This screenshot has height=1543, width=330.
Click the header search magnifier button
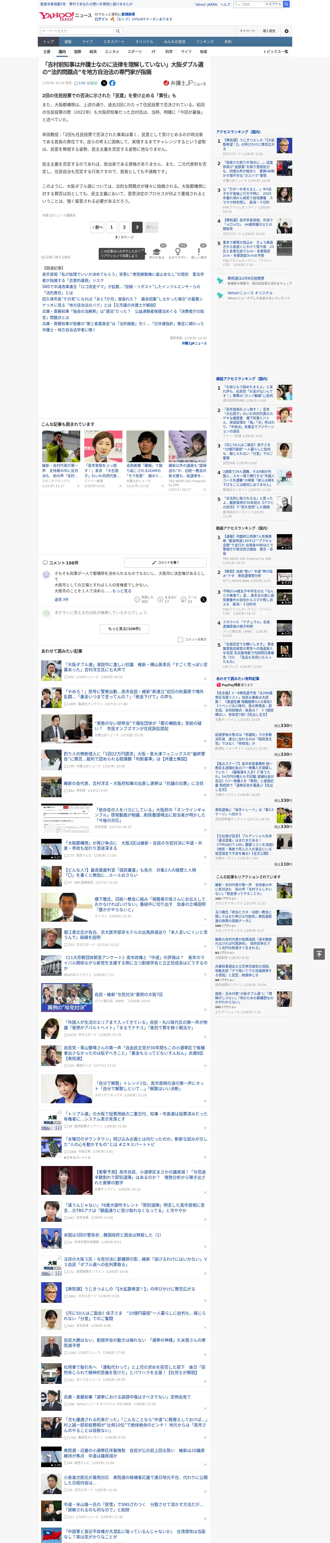tap(118, 31)
